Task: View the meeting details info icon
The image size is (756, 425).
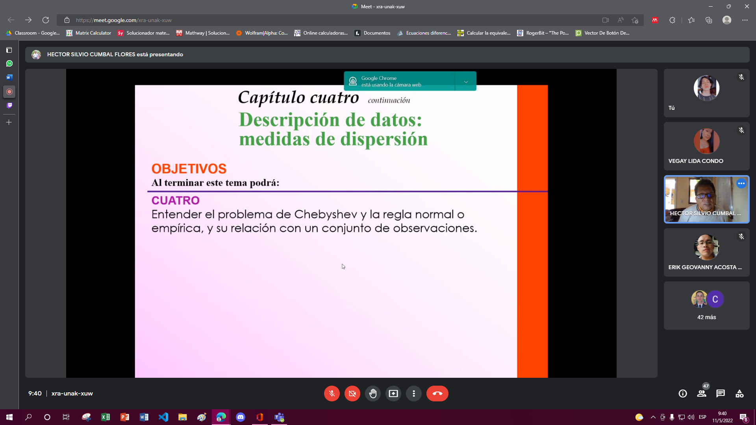Action: (682, 393)
